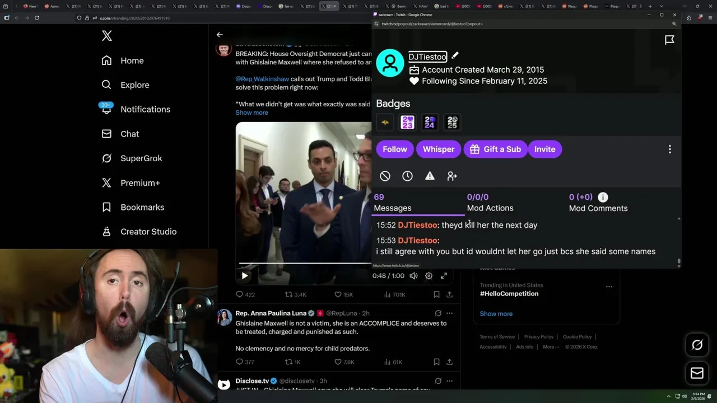Viewport: 717px width, 403px height.
Task: Switch to Mod Actions tab
Action: tap(490, 203)
